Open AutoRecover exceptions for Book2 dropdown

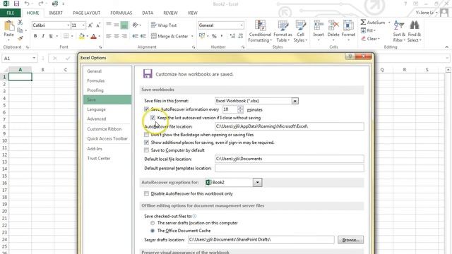pos(257,182)
